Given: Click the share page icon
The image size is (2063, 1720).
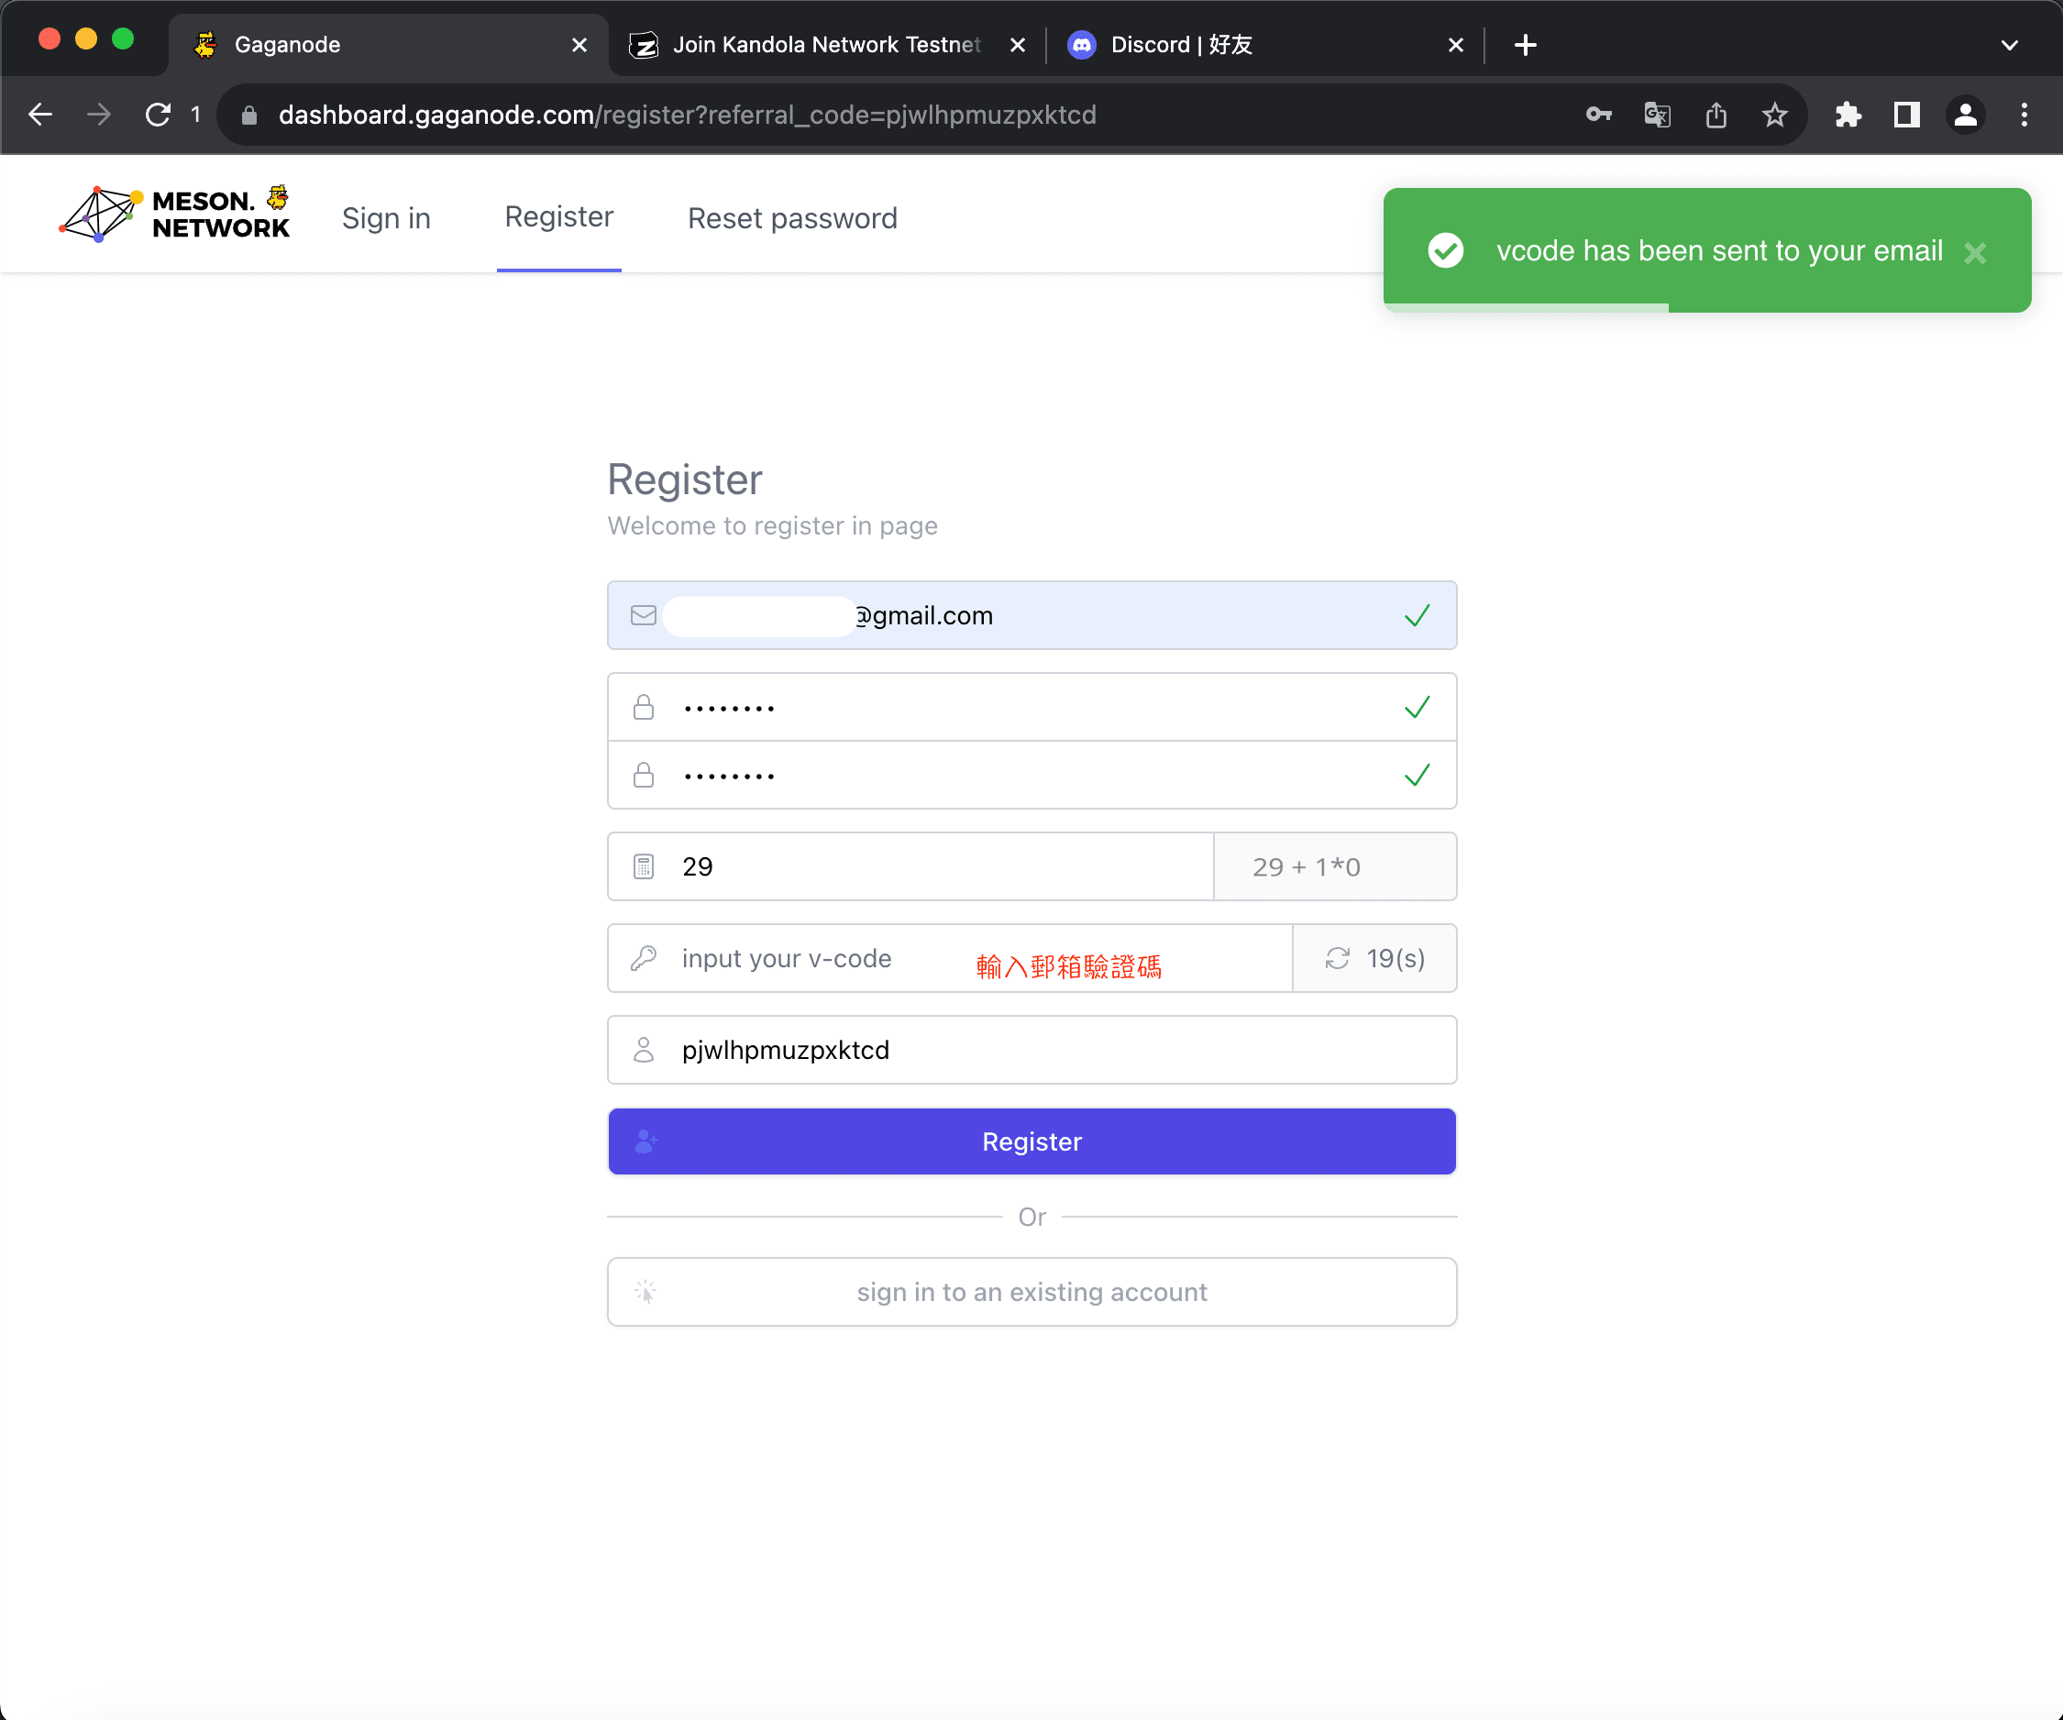Looking at the screenshot, I should click(x=1715, y=115).
